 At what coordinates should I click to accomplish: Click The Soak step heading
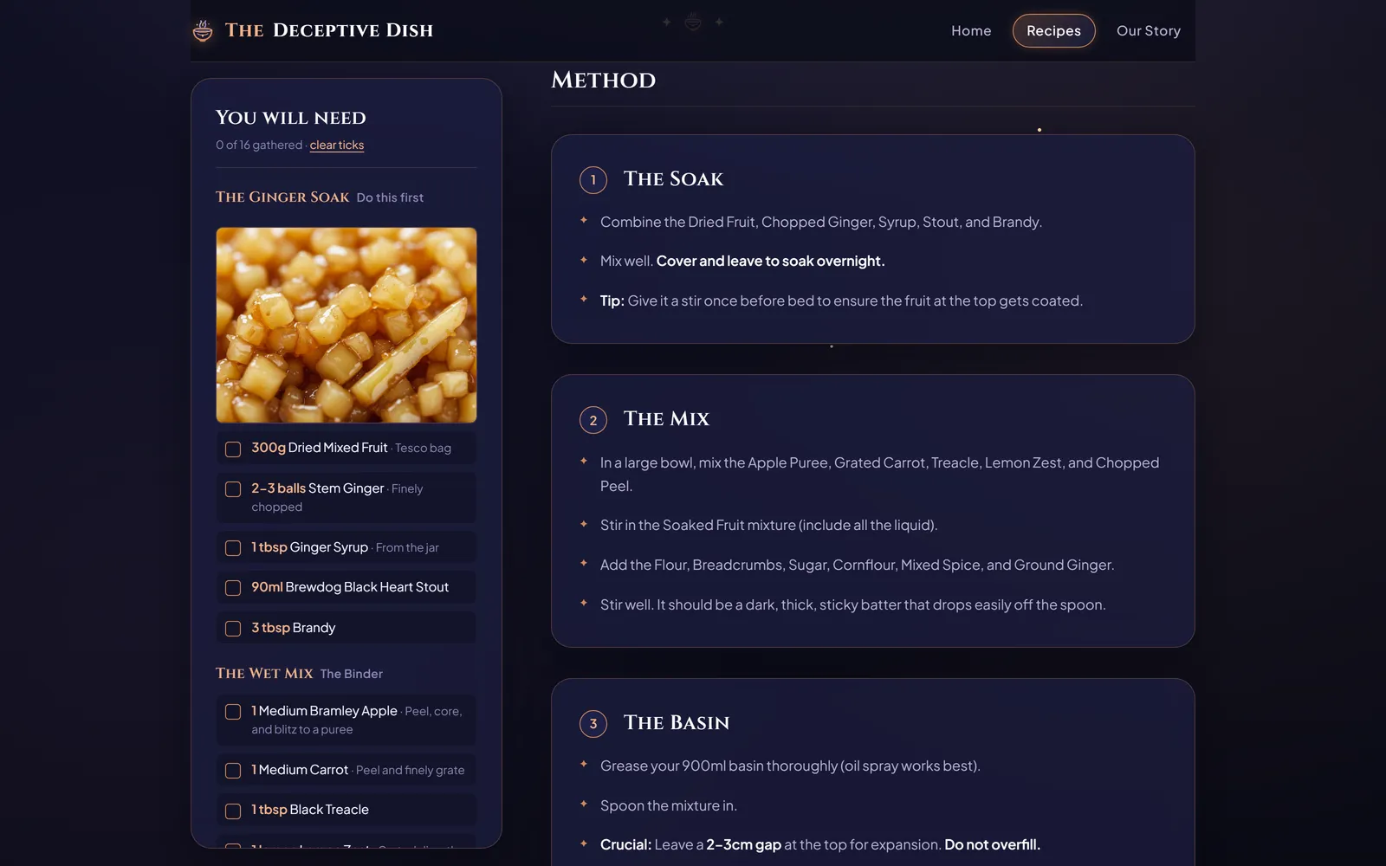pos(673,178)
